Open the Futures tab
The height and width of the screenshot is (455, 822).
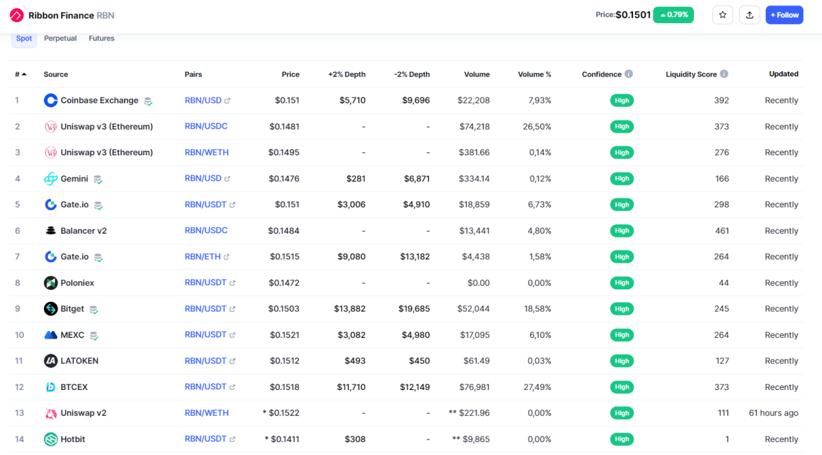(101, 38)
